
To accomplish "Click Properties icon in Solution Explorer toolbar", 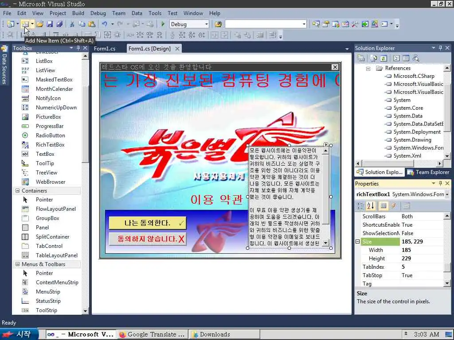I will click(361, 58).
